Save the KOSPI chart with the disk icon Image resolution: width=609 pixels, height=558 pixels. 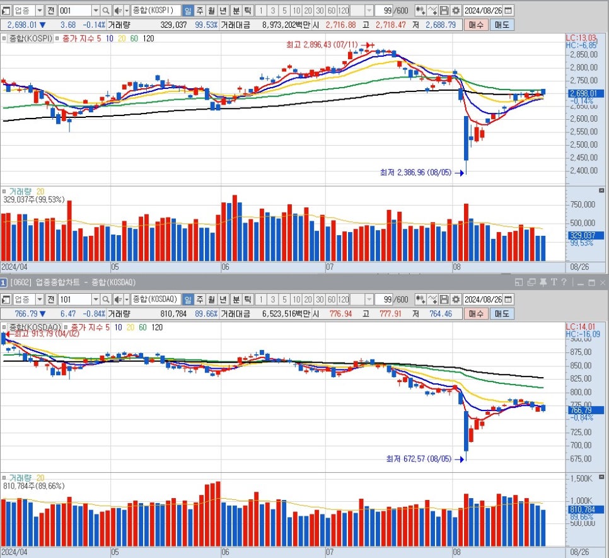pyautogui.click(x=444, y=11)
